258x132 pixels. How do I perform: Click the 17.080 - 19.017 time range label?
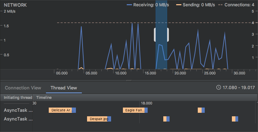tap(239, 87)
